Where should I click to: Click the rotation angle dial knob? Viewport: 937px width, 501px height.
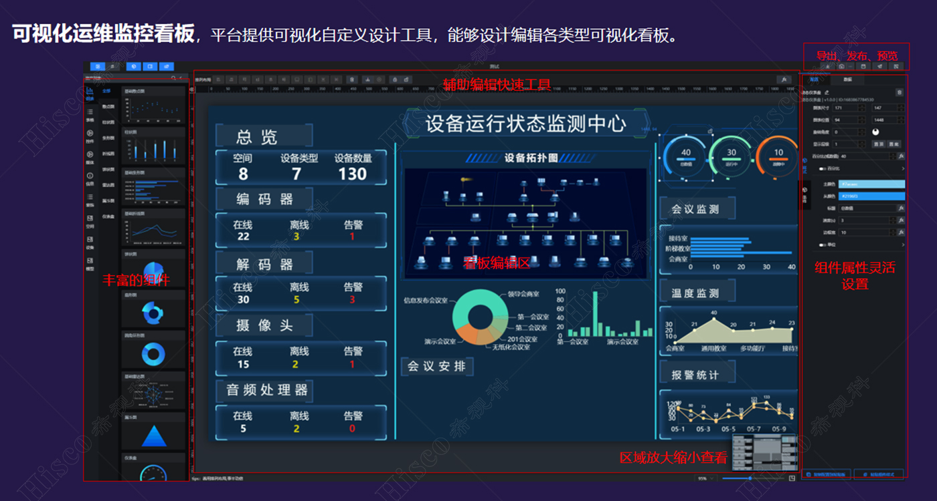877,132
